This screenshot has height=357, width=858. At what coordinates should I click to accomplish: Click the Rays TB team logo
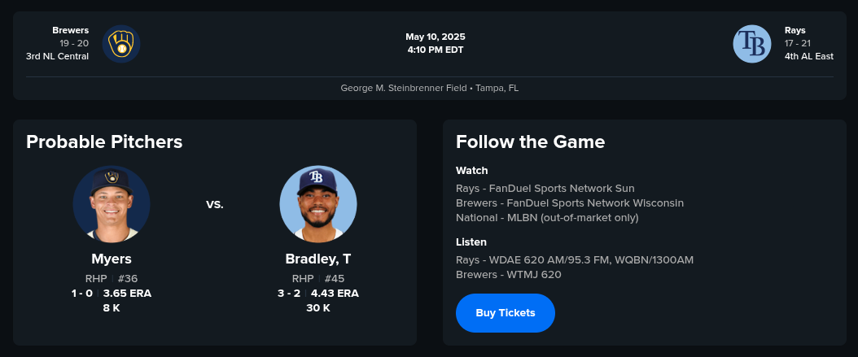pos(751,44)
